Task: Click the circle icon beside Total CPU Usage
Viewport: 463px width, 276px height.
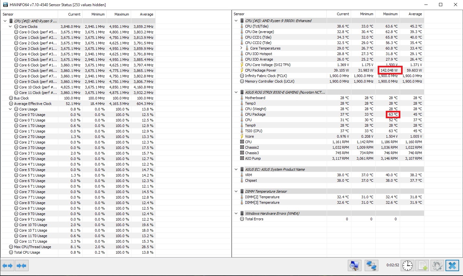Action: [11, 252]
